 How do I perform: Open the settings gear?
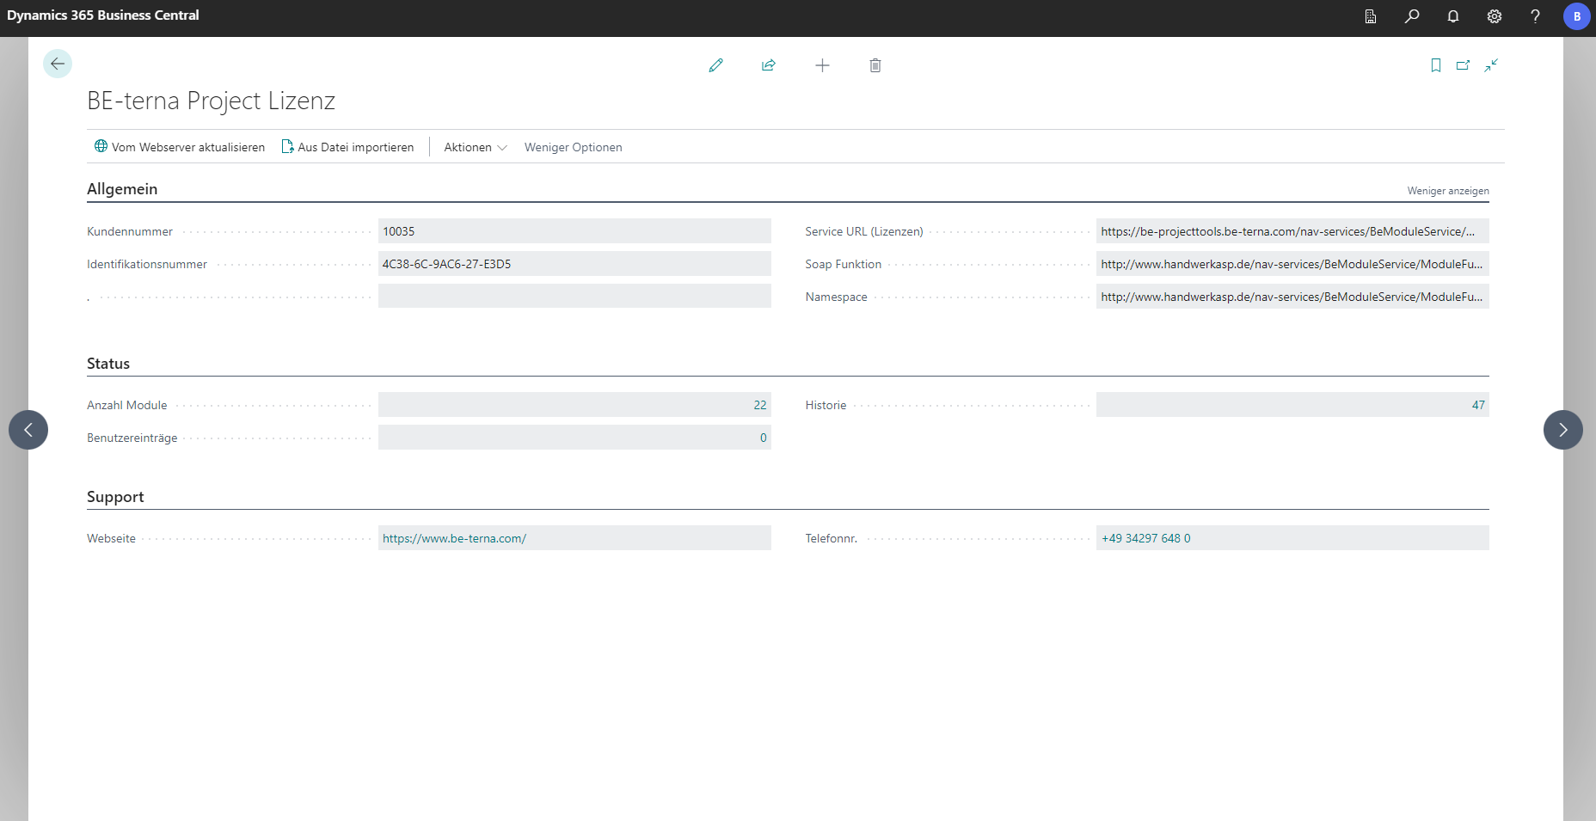pos(1495,16)
